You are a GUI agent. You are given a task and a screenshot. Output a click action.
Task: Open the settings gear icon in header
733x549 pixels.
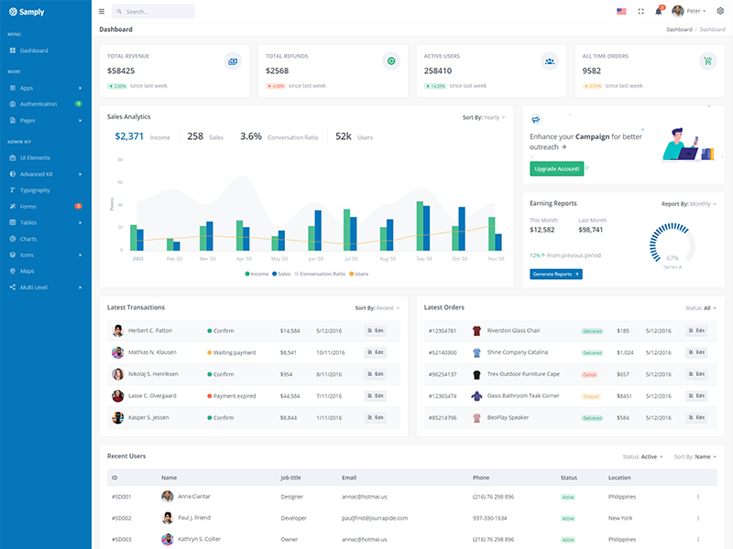[720, 11]
